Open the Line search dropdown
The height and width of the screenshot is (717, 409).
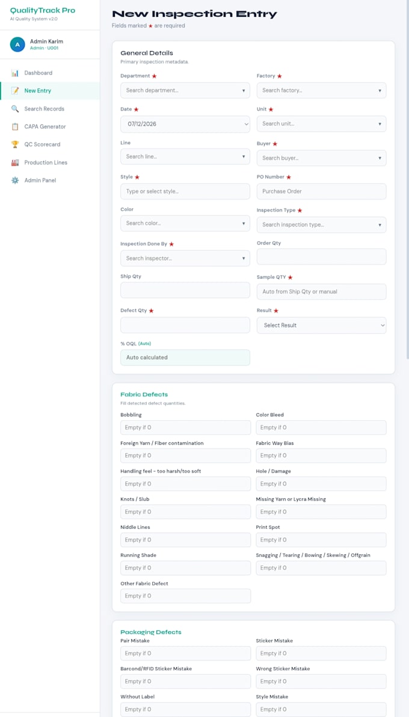click(185, 157)
